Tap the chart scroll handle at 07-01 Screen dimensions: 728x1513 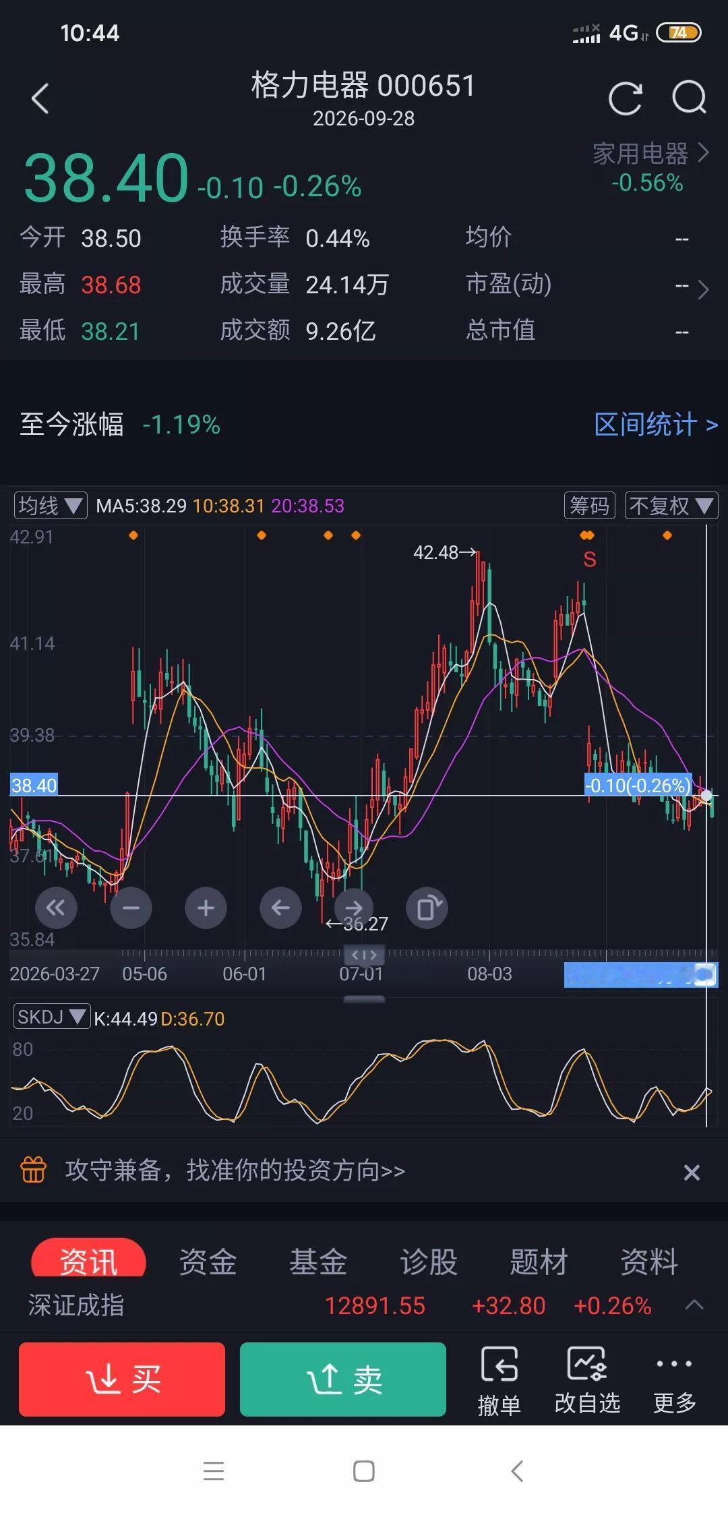[x=364, y=955]
